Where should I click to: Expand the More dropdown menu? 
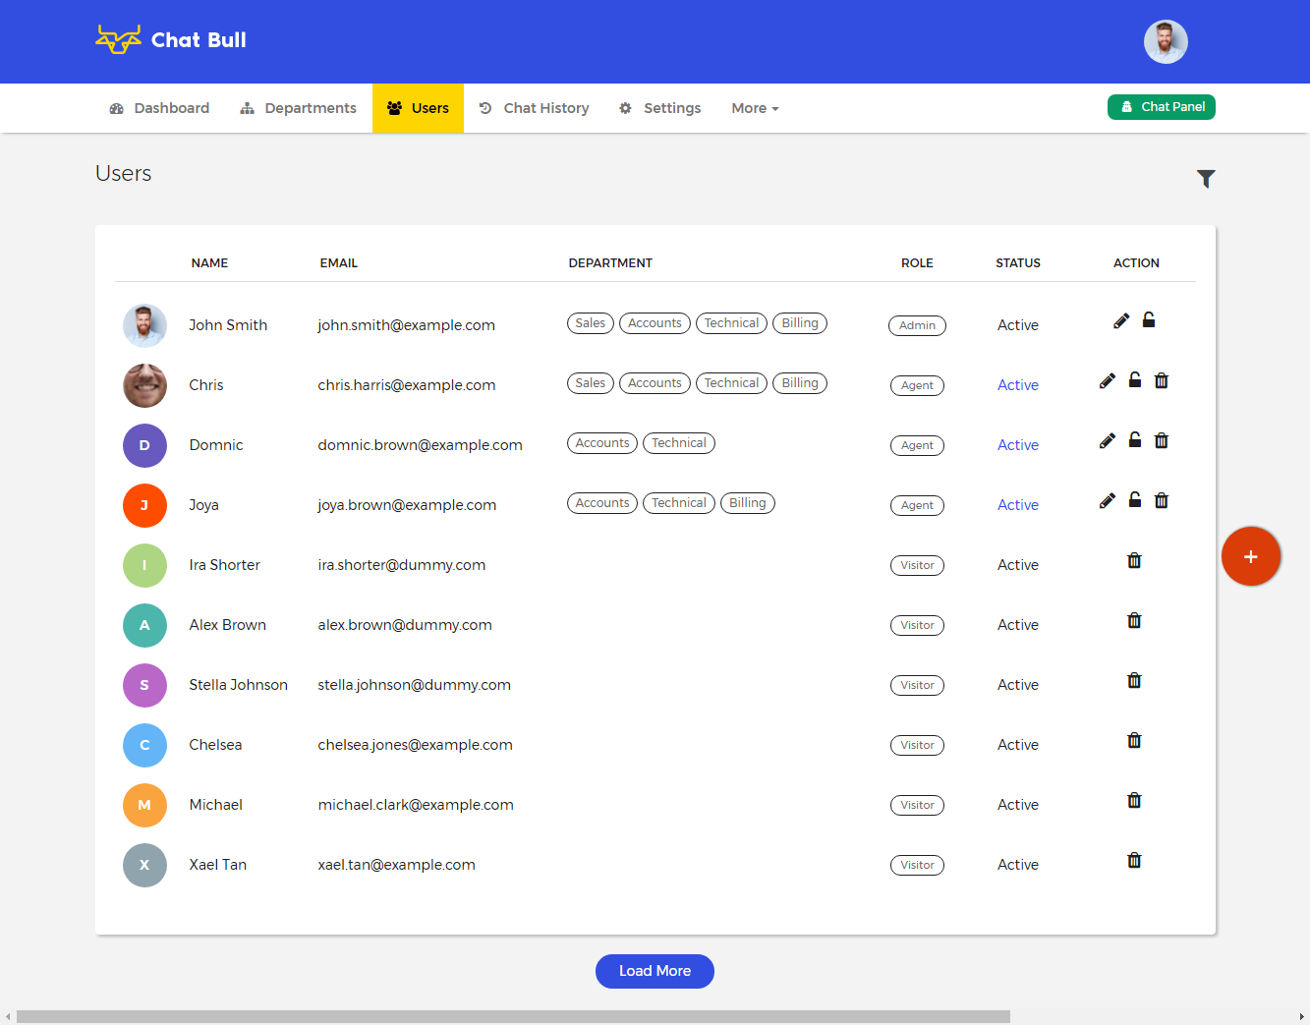(755, 108)
